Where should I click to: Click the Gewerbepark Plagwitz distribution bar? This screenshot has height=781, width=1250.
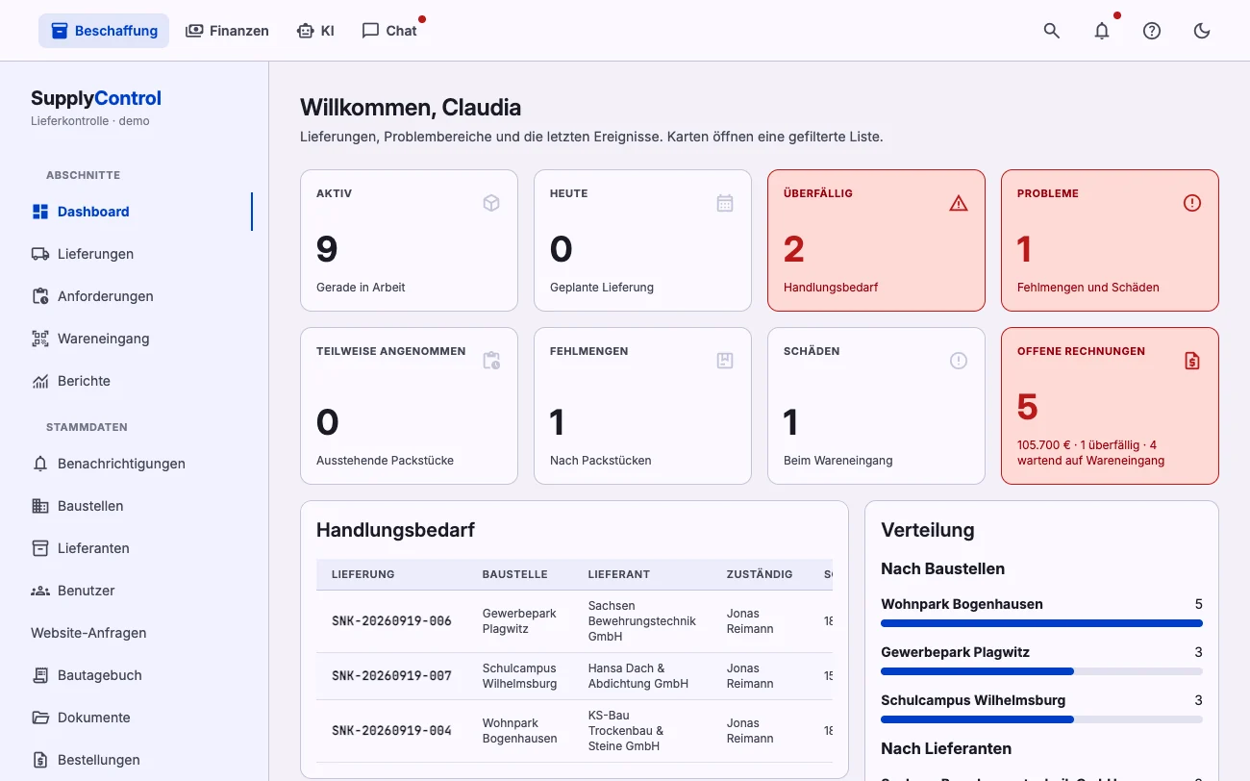[x=1041, y=671]
